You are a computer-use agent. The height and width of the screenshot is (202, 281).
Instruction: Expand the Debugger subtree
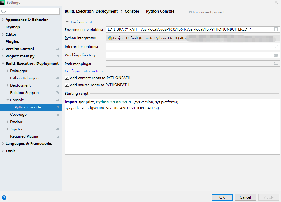coord(7,71)
